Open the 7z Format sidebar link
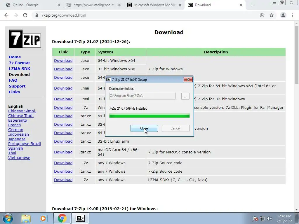Viewport: 299px width, 224px height. pos(19,63)
